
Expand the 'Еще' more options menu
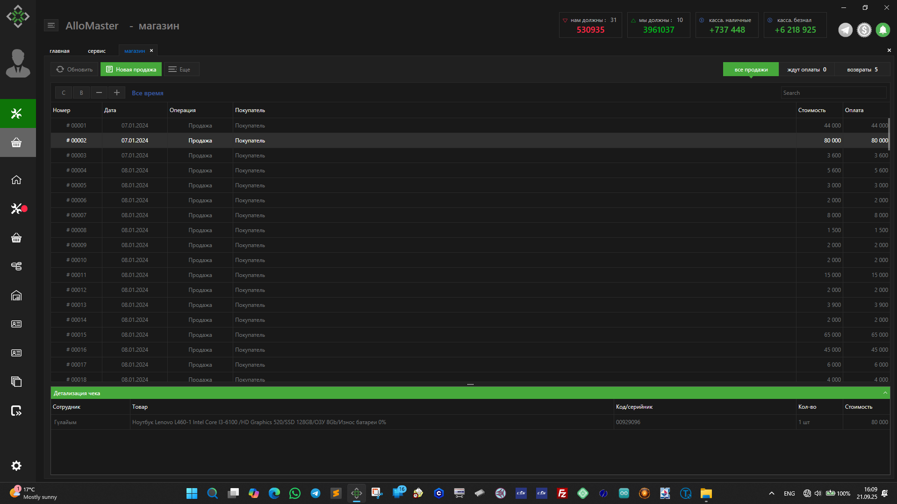pyautogui.click(x=180, y=70)
